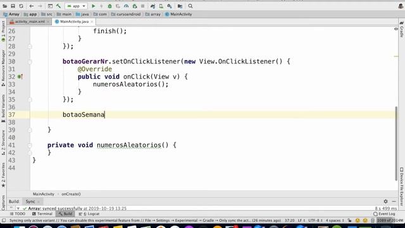Open the Logcat tool window
This screenshot has height=228, width=405.
89,214
